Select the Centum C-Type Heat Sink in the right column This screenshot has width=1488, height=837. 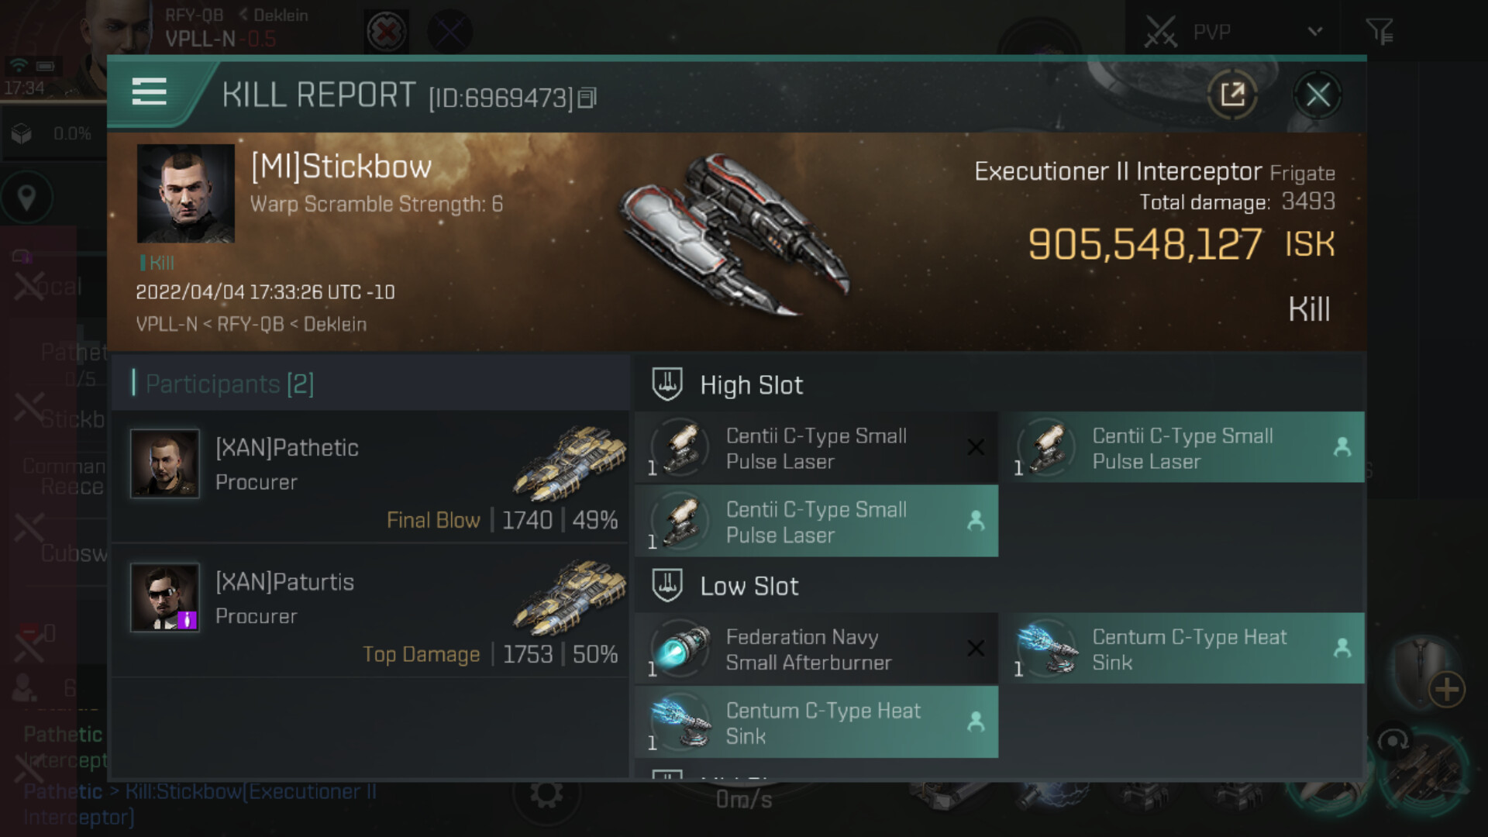point(1183,649)
